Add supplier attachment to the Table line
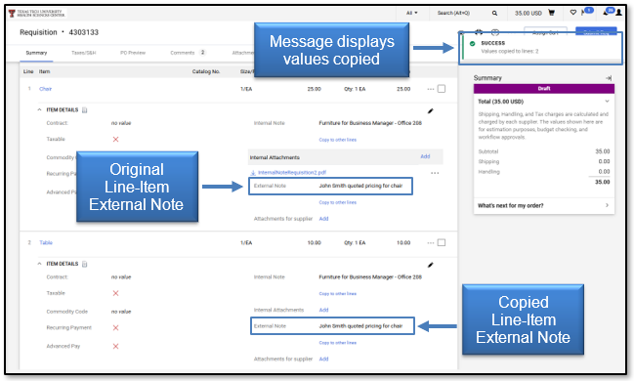634x381 pixels. [x=324, y=360]
